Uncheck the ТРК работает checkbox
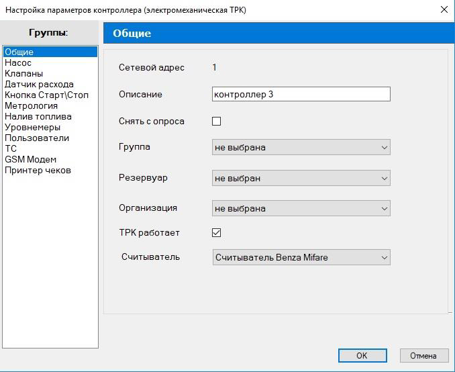The width and height of the screenshot is (455, 372). pos(217,232)
